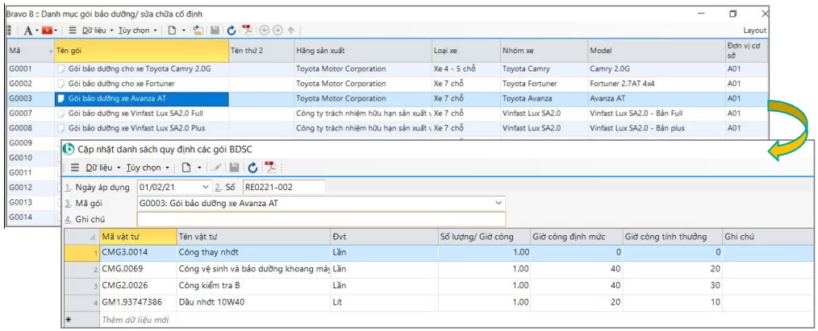This screenshot has width=818, height=331.
Task: Select the 'Gói bảo dưỡng cho xe Fortuner' row
Action: pos(121,84)
